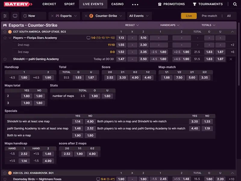Screen dimensions: 241x181
Task: Open the RESULT market dropdown
Action: (x=132, y=25)
